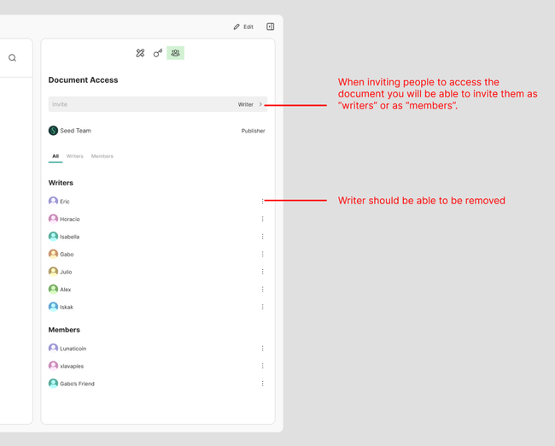This screenshot has height=446, width=555.
Task: Click the Edit button
Action: pos(243,26)
